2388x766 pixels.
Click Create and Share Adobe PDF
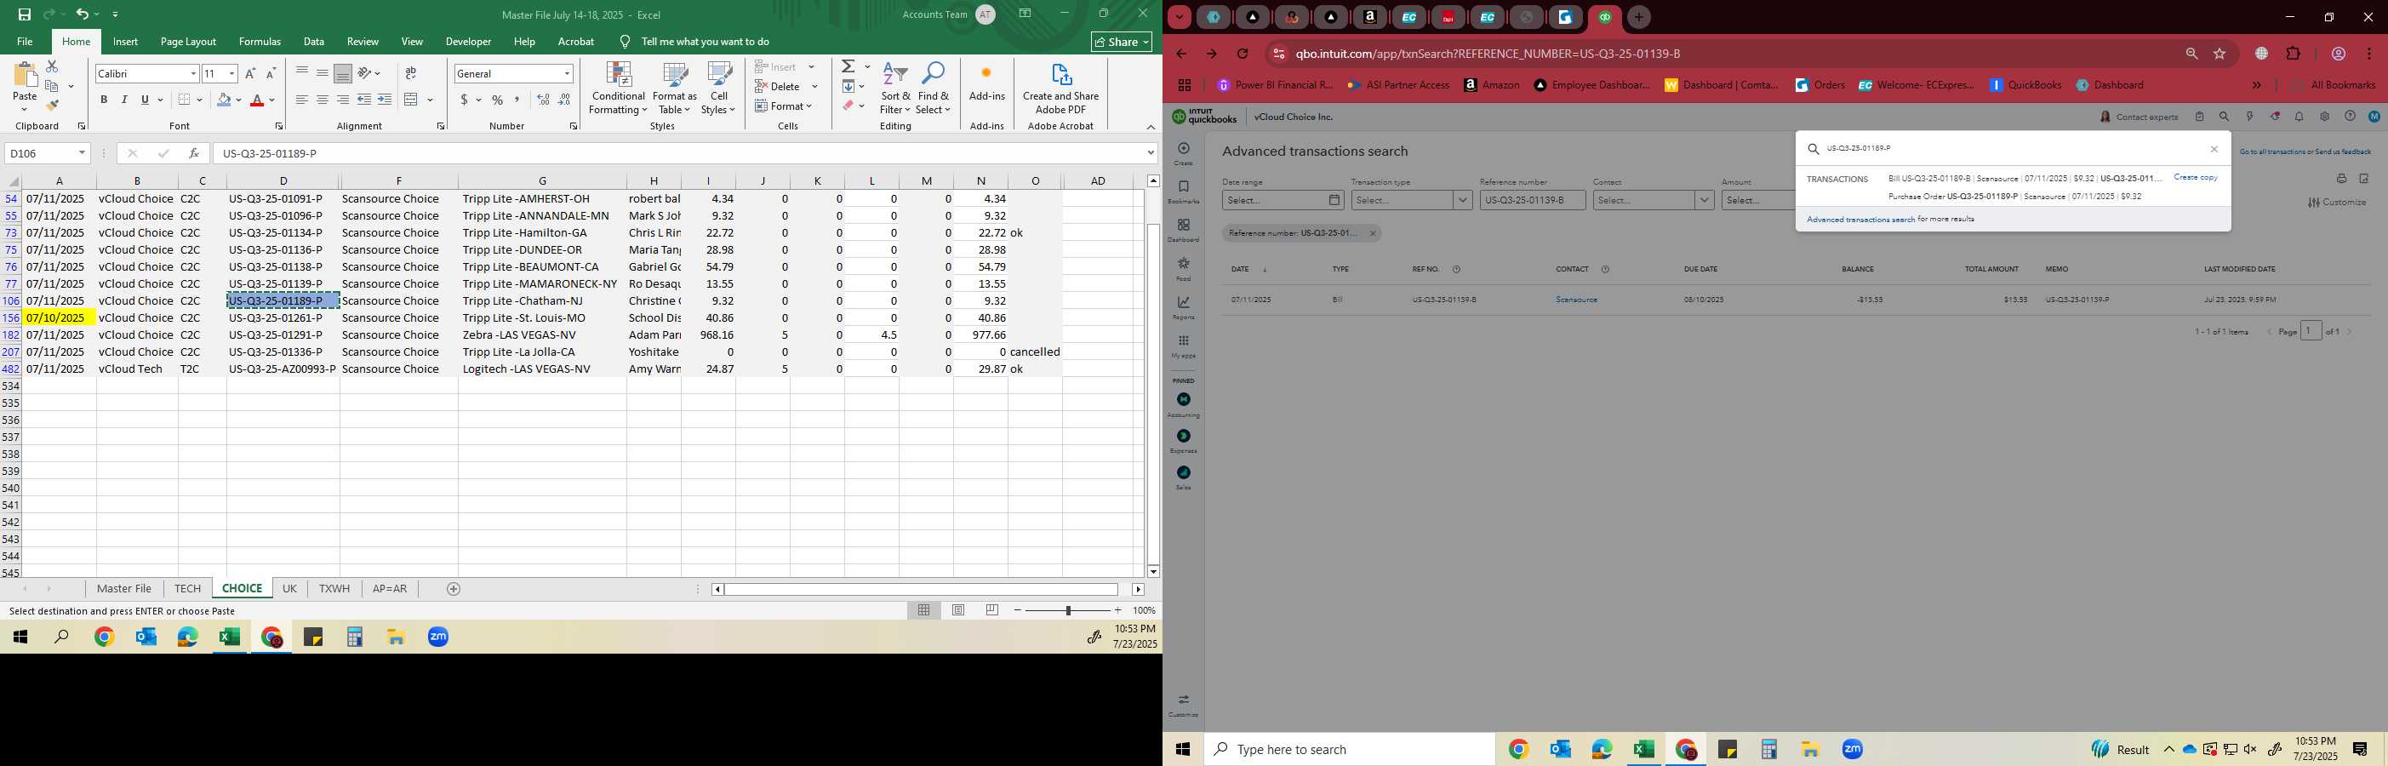(x=1060, y=89)
